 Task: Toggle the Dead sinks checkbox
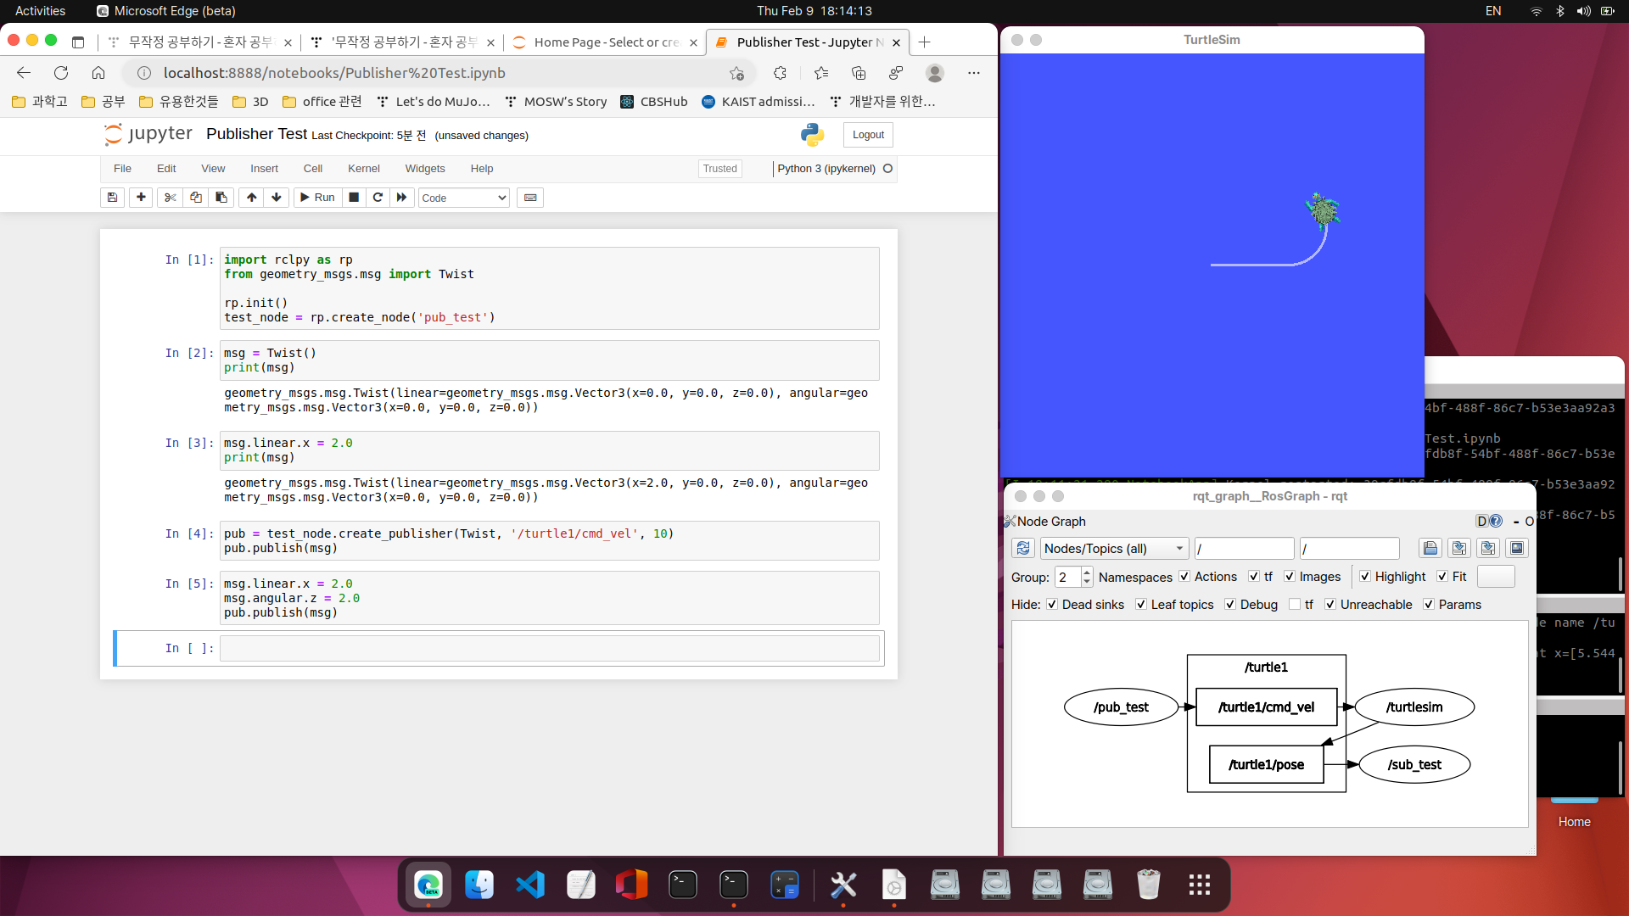coord(1052,605)
